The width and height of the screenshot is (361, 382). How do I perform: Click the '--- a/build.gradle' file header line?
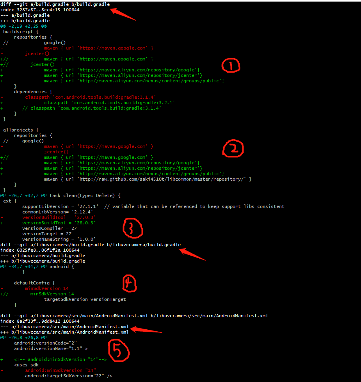pyautogui.click(x=25, y=15)
